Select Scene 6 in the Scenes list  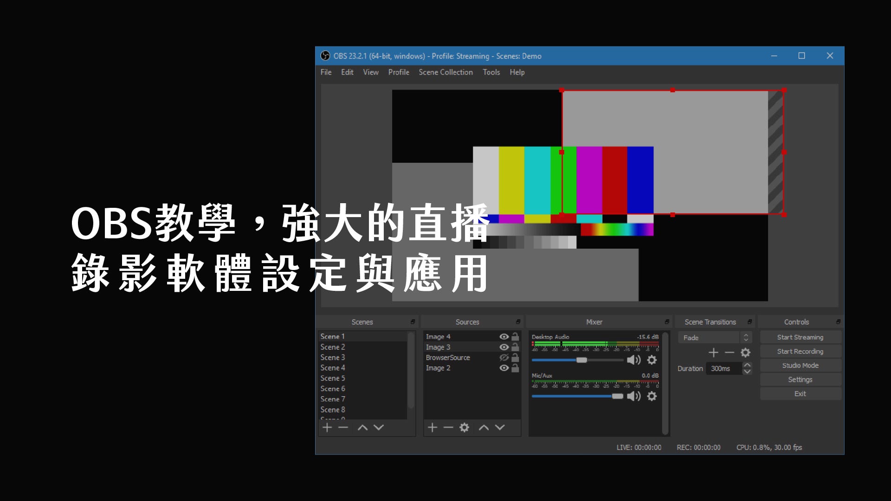pyautogui.click(x=363, y=389)
